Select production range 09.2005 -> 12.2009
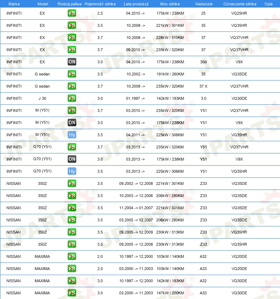 click(136, 232)
